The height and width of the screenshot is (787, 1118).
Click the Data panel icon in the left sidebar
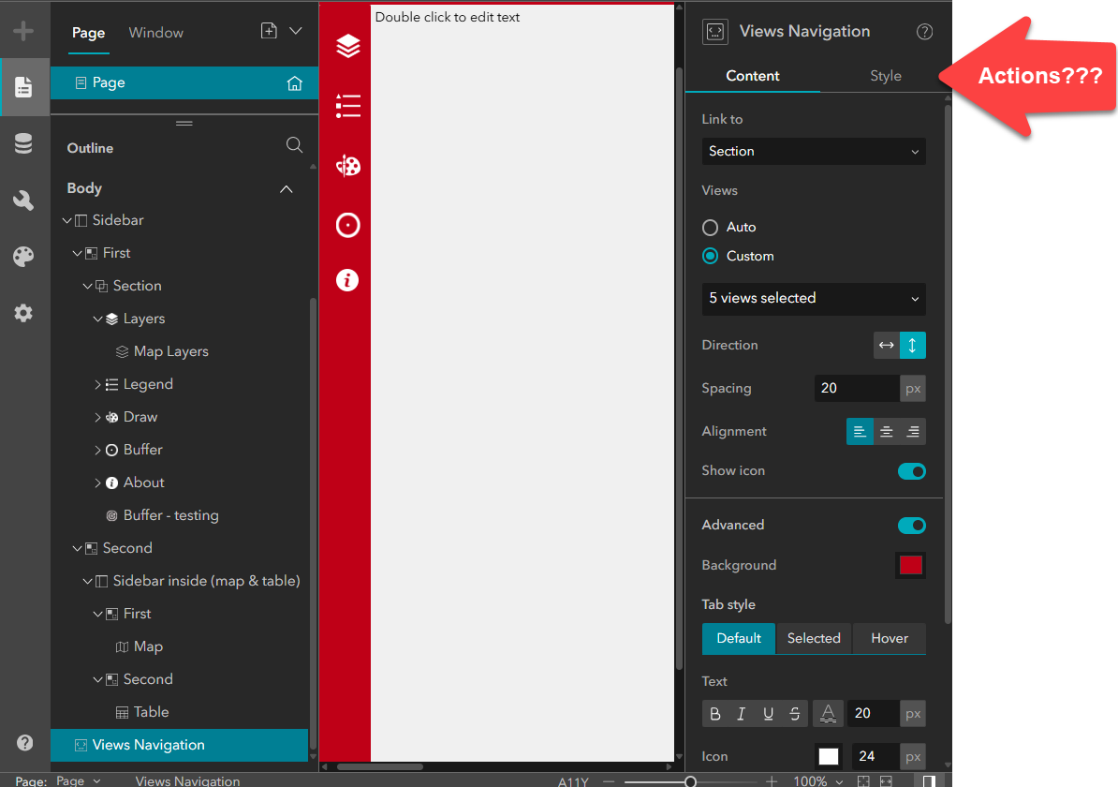pyautogui.click(x=24, y=142)
